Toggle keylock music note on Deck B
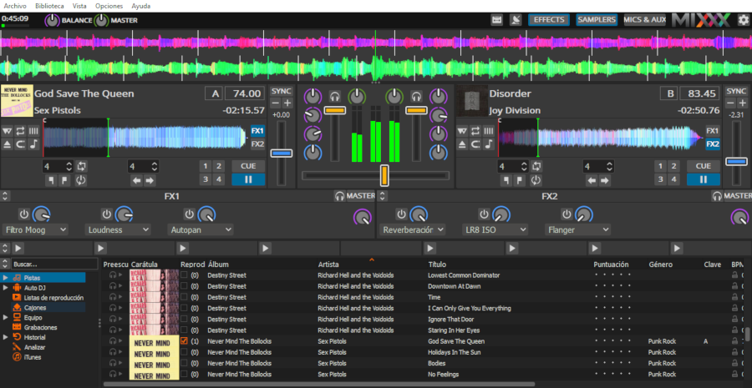Image resolution: width=752 pixels, height=388 pixels. [488, 144]
